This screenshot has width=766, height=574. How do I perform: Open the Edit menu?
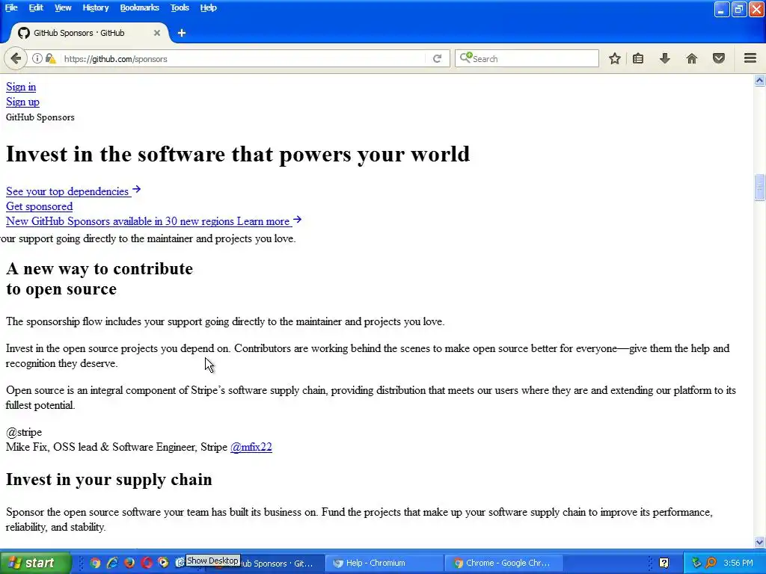coord(36,7)
